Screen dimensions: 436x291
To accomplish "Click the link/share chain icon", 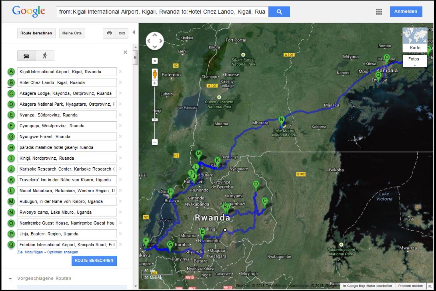I will 122,33.
